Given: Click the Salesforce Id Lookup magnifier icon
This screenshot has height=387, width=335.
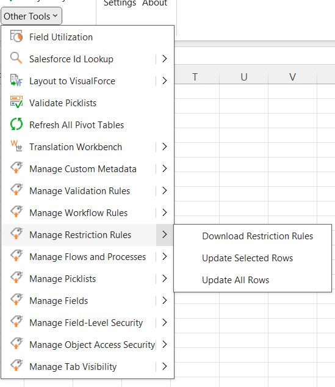Looking at the screenshot, I should click(x=16, y=59).
